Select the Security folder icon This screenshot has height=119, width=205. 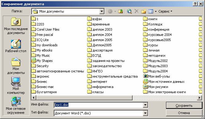point(34,66)
